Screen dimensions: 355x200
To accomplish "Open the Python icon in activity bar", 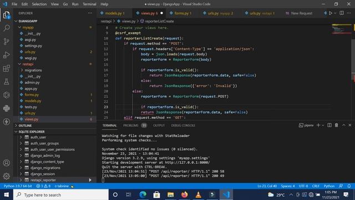I will [x=6, y=108].
